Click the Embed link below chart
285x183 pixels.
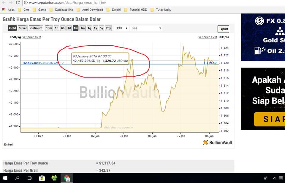(x=8, y=144)
